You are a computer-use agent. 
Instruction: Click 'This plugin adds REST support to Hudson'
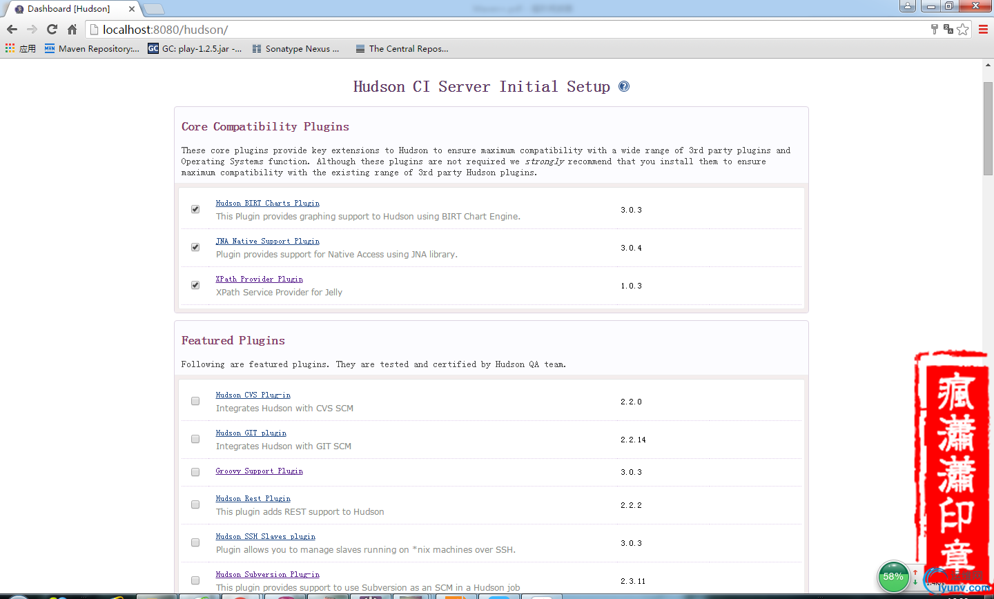pyautogui.click(x=300, y=512)
